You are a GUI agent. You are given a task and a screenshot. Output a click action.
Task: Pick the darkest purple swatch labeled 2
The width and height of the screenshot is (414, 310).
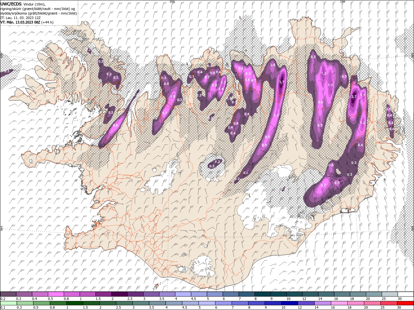119,294
